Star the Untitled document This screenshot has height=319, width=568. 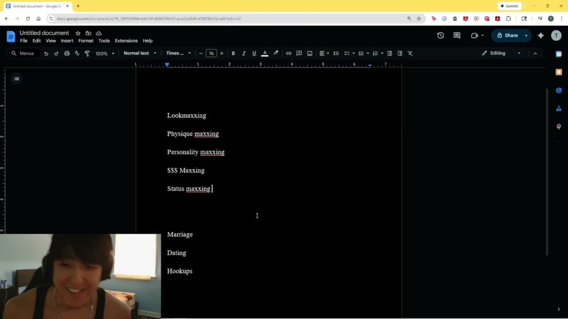(78, 33)
